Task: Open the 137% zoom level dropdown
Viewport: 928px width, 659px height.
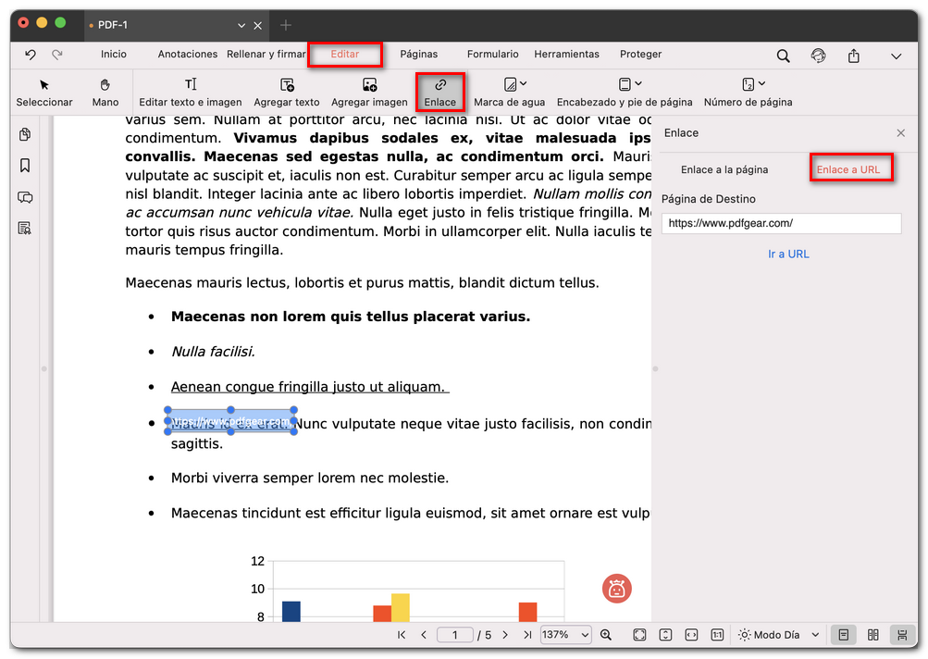Action: pos(566,635)
